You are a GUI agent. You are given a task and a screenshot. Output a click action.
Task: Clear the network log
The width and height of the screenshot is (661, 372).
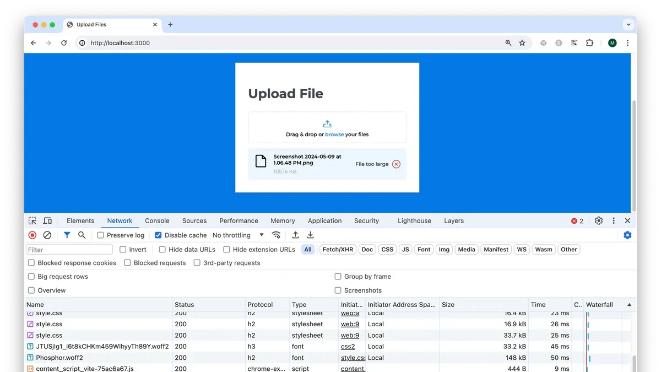pyautogui.click(x=47, y=235)
